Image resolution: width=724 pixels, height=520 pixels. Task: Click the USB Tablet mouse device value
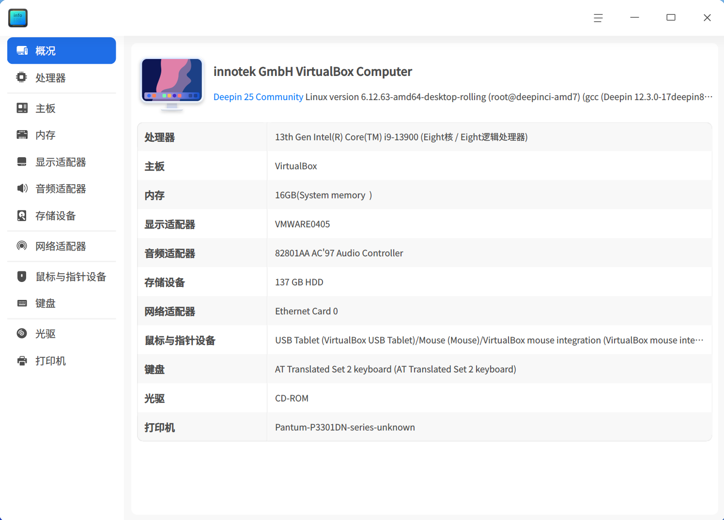(489, 340)
